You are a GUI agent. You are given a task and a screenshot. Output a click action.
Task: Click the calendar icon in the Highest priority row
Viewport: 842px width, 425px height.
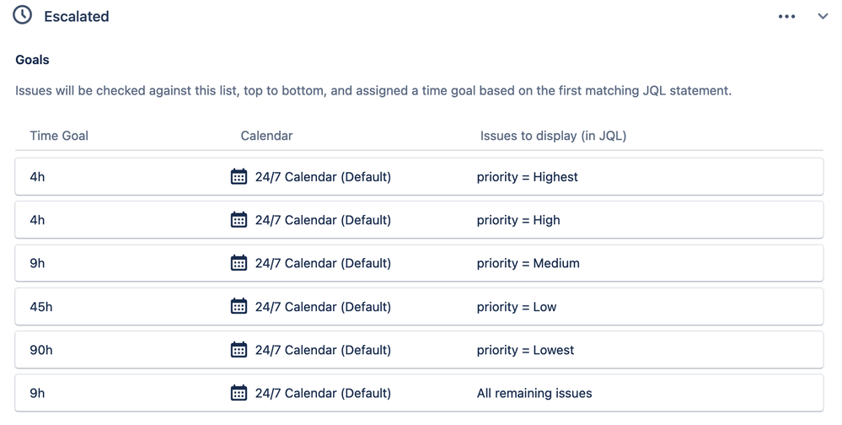point(239,177)
